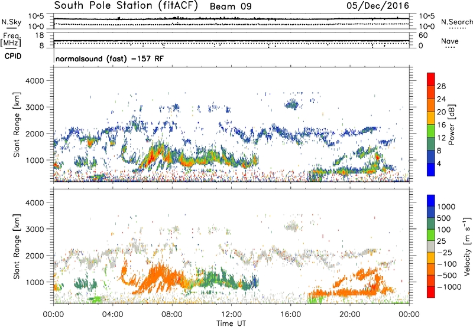Pick the dark green 100–500 velocity segment
This screenshot has height=327, width=473.
pos(431,224)
